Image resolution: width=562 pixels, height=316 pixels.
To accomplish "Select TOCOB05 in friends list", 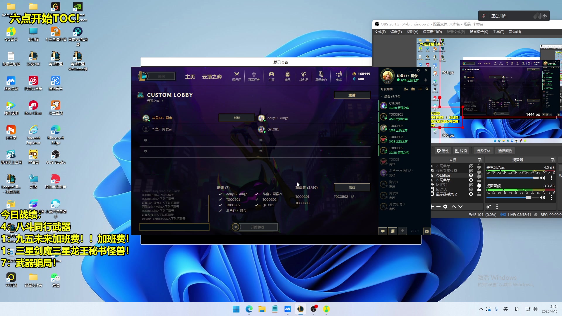I will pos(404,150).
